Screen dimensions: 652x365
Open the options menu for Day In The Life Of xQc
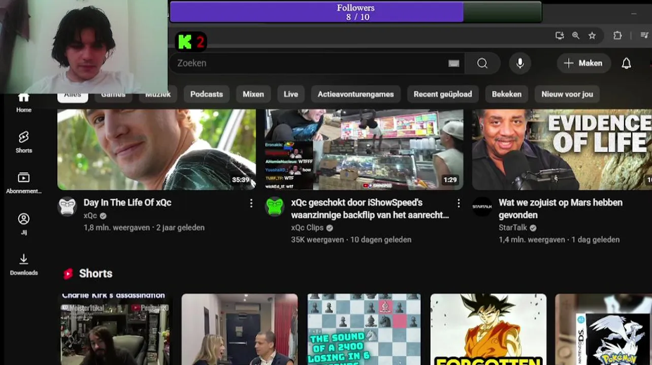(251, 203)
